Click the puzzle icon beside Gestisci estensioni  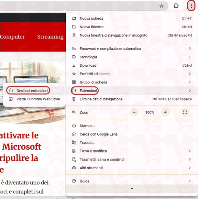click(11, 90)
